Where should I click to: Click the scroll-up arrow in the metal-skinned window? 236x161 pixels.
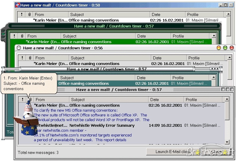tap(214, 77)
